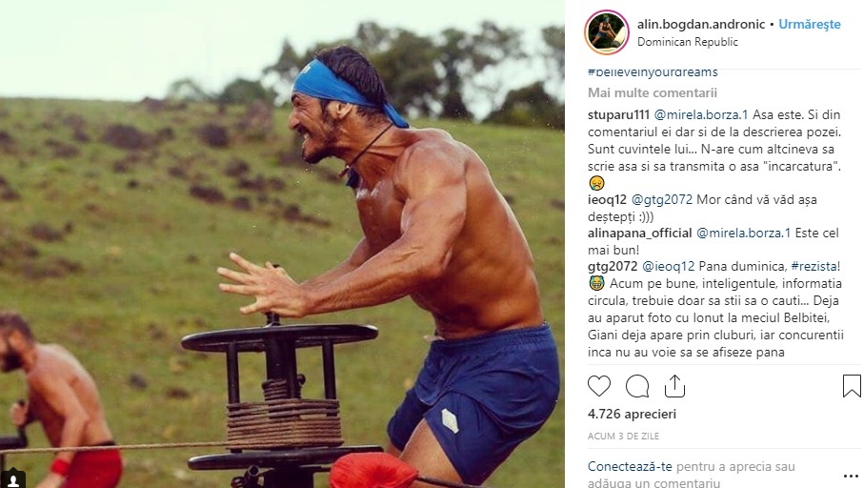Viewport: 864px width, 488px height.
Task: Open commenter stuparu111's profile
Action: (x=618, y=114)
